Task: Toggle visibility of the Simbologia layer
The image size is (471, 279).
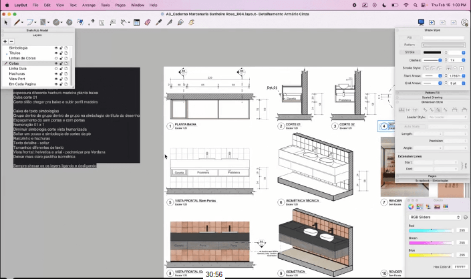Action: pyautogui.click(x=55, y=48)
